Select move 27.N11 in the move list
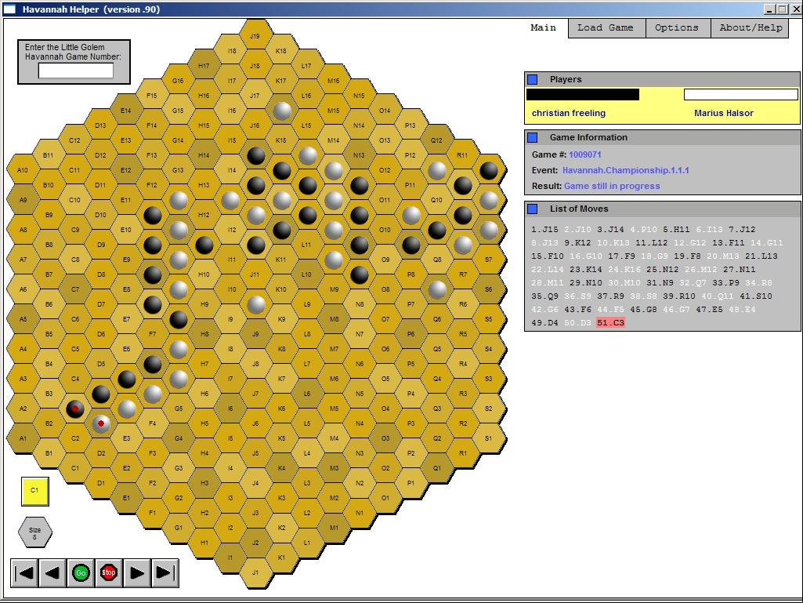The image size is (803, 603). 740,270
